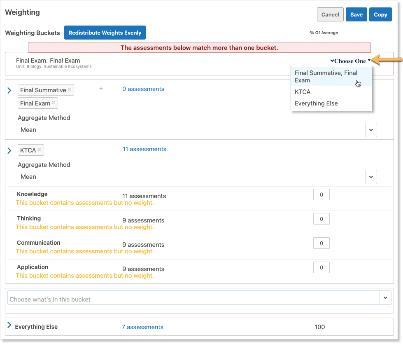Remove the Final Exam tag
This screenshot has height=344, width=403.
[54, 103]
